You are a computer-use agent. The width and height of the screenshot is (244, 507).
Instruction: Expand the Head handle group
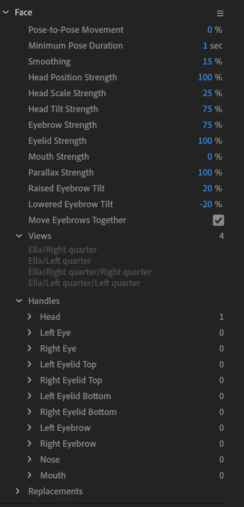coord(30,317)
